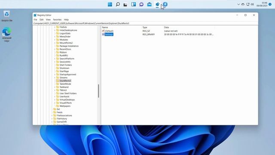Screen dimensions: 275x155
Task: Select the GameDVR key
Action: click(61, 122)
